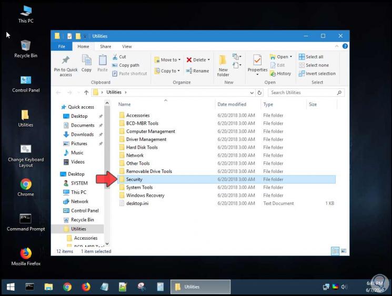Select the Security folder
The width and height of the screenshot is (392, 296).
226,179
